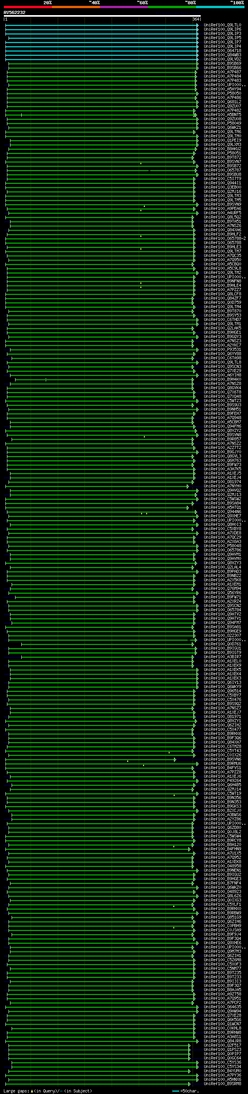Image resolution: width=248 pixels, height=1094 pixels.
Task: Select the UniRef100_A6YIH8 label
Action: [222, 375]
